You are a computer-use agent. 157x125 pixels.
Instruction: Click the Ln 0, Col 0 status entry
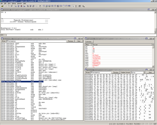[x=113, y=124]
